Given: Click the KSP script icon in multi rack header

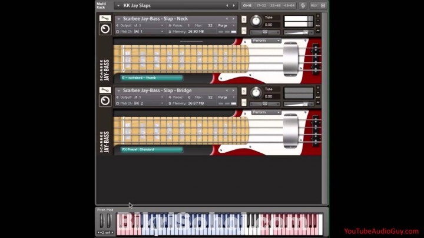Looking at the screenshot, I should pos(303,5).
